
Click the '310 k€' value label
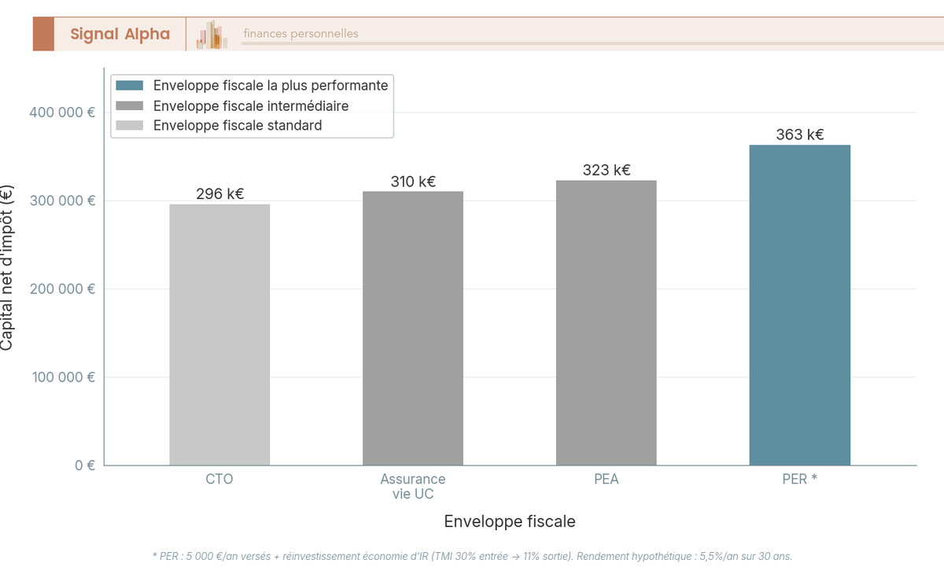[413, 182]
